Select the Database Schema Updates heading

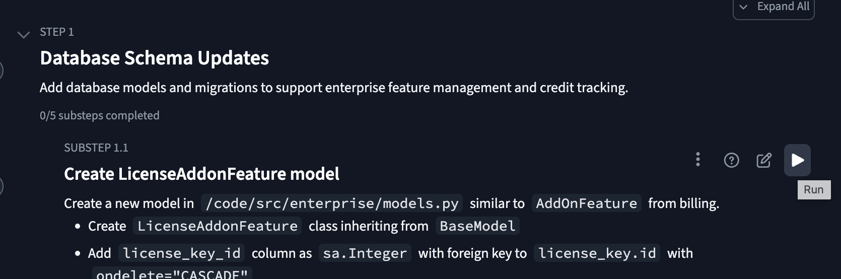(154, 58)
